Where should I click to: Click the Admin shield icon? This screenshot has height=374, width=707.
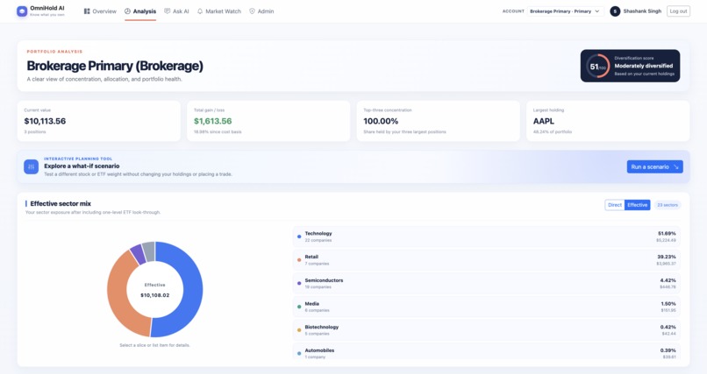pyautogui.click(x=252, y=11)
